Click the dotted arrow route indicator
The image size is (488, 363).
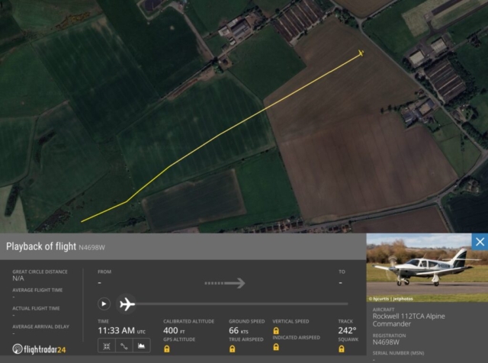[225, 283]
